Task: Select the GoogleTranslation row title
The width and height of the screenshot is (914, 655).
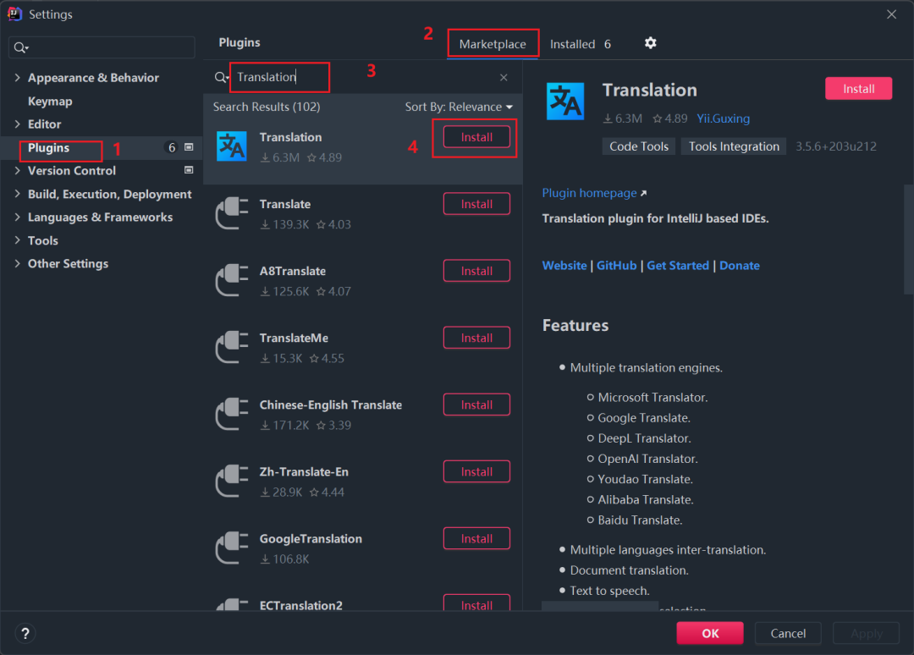Action: pyautogui.click(x=311, y=540)
